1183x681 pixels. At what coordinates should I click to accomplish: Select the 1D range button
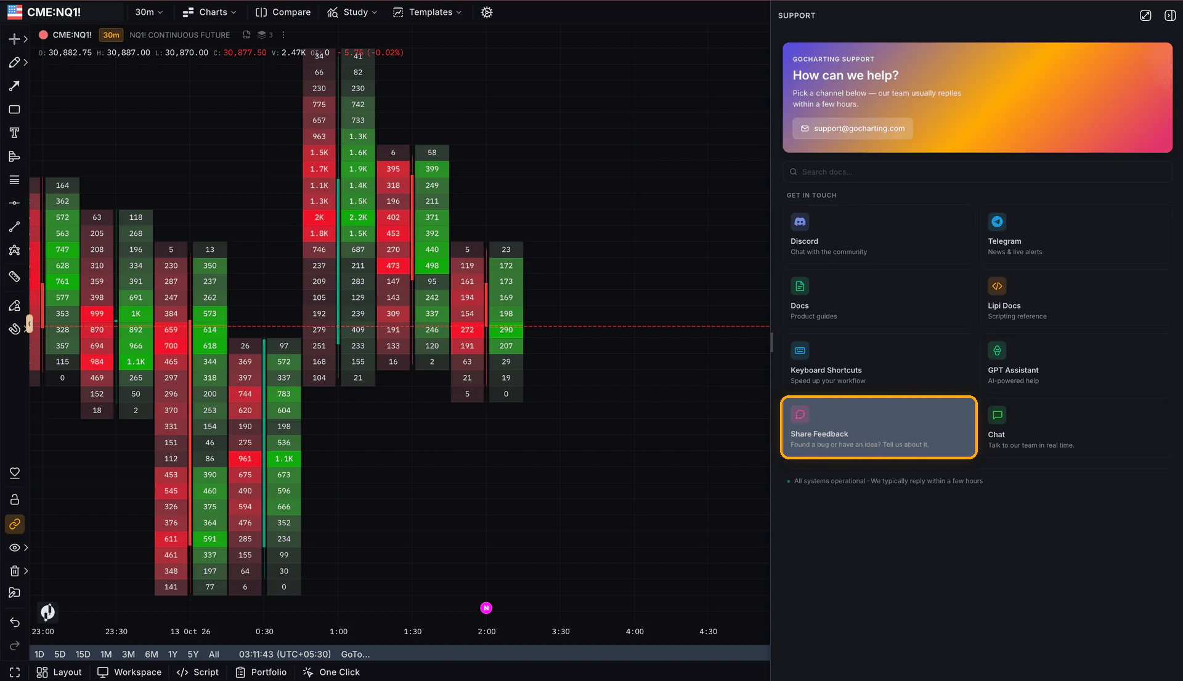pos(39,655)
